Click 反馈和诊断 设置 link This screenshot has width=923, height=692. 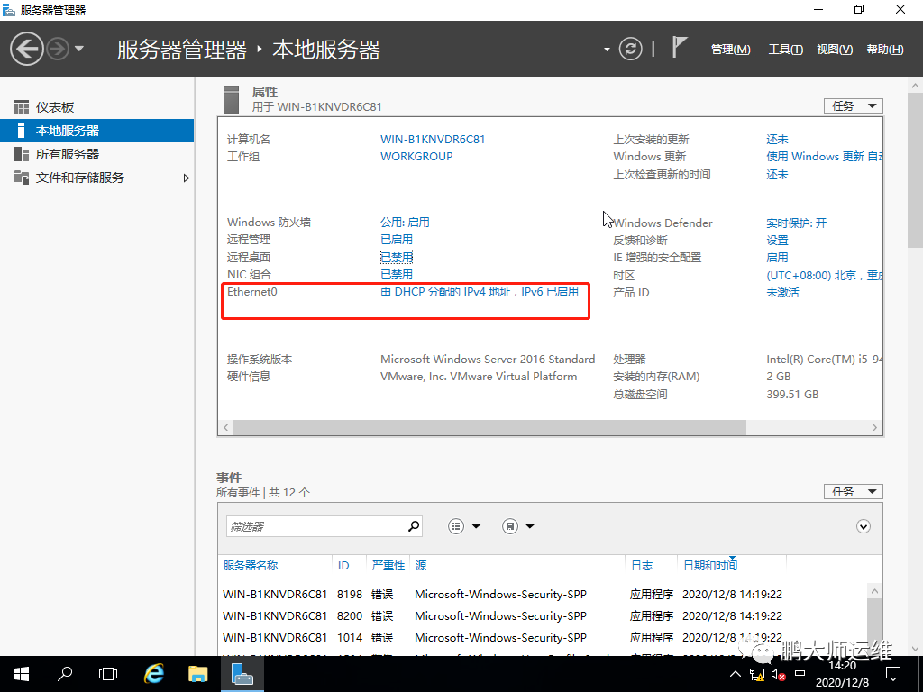(x=777, y=240)
